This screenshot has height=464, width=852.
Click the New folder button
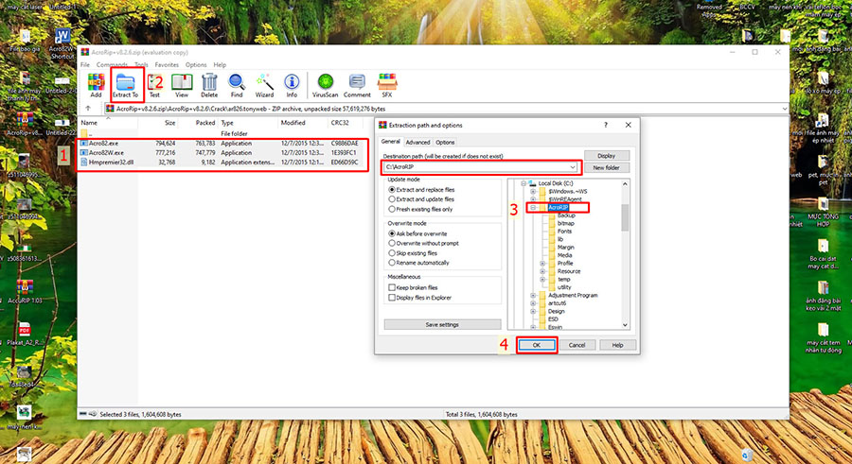[x=607, y=167]
